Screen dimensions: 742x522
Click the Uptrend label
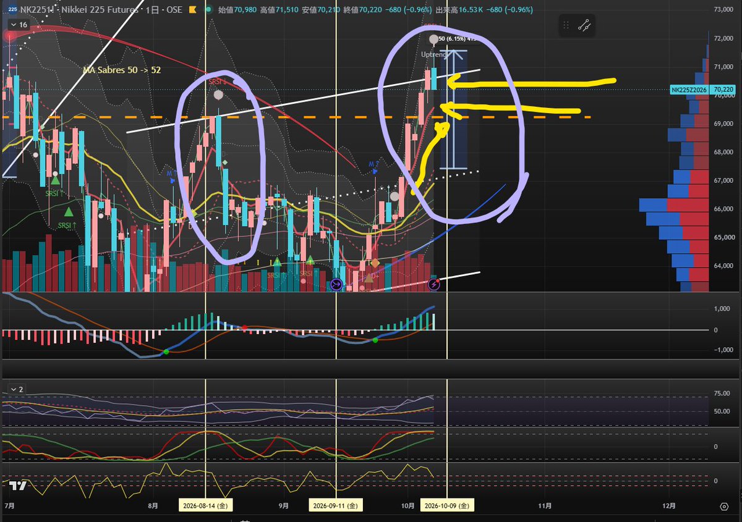pyautogui.click(x=433, y=55)
